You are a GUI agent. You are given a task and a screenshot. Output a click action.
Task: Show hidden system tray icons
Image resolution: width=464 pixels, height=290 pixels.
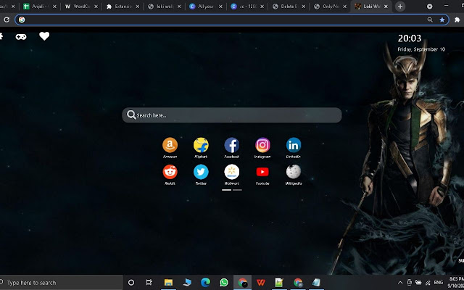400,283
